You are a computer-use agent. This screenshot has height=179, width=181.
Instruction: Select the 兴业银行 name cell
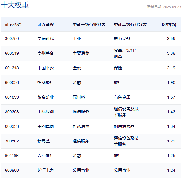coord(46,156)
